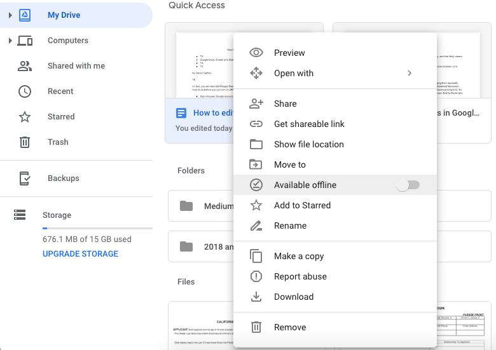Click the Make a copy icon
The image size is (496, 350).
256,256
